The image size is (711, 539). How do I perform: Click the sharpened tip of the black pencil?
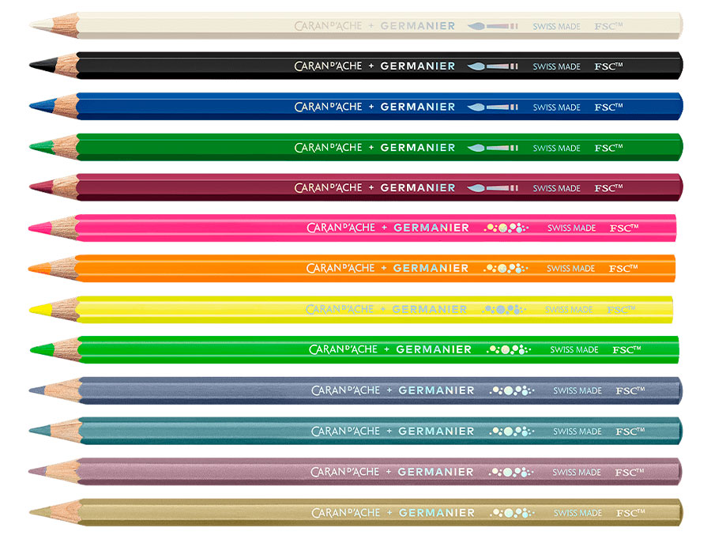point(43,65)
